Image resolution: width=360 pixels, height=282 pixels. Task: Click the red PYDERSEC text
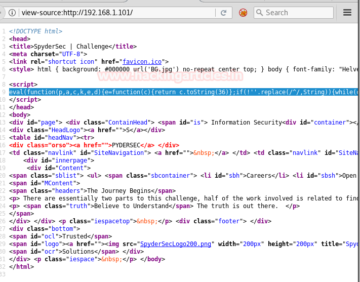[x=126, y=145]
